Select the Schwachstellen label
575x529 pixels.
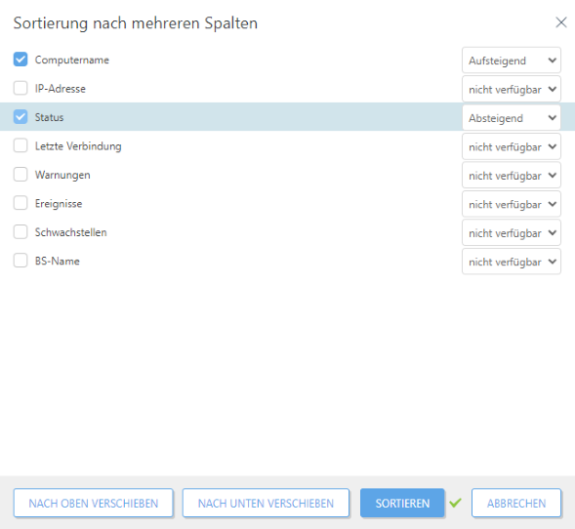[70, 232]
